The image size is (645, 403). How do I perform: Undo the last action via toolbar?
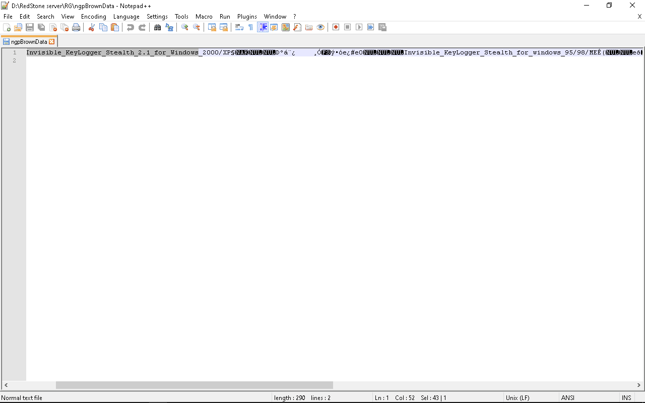pyautogui.click(x=131, y=27)
